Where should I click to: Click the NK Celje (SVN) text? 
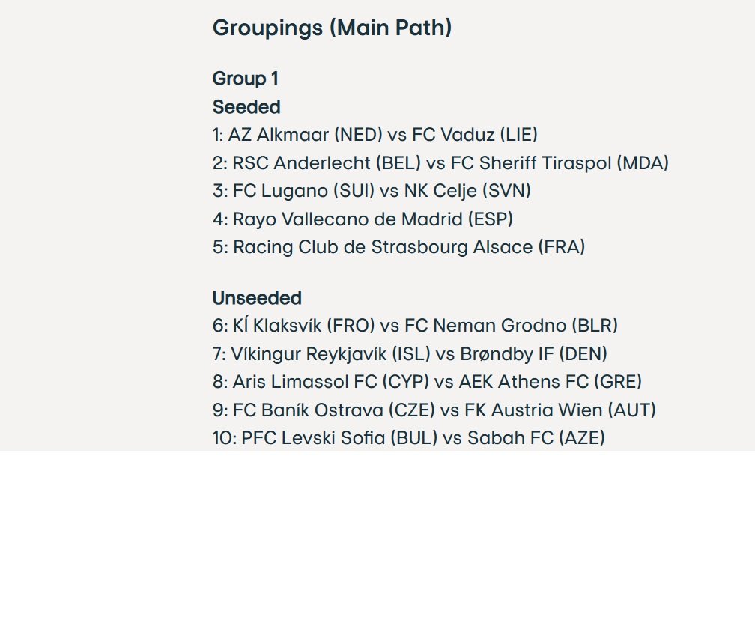tap(467, 191)
